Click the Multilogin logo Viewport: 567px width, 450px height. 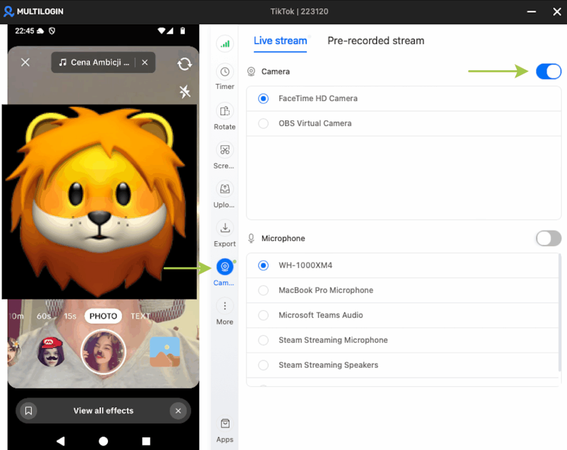34,11
